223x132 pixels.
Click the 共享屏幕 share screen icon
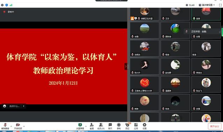[80, 126]
